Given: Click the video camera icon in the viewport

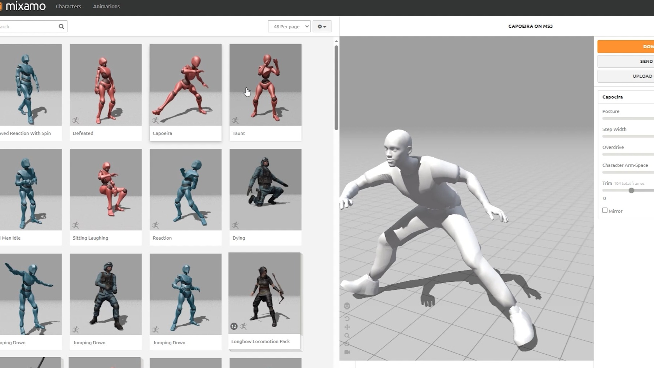Looking at the screenshot, I should coord(347,352).
